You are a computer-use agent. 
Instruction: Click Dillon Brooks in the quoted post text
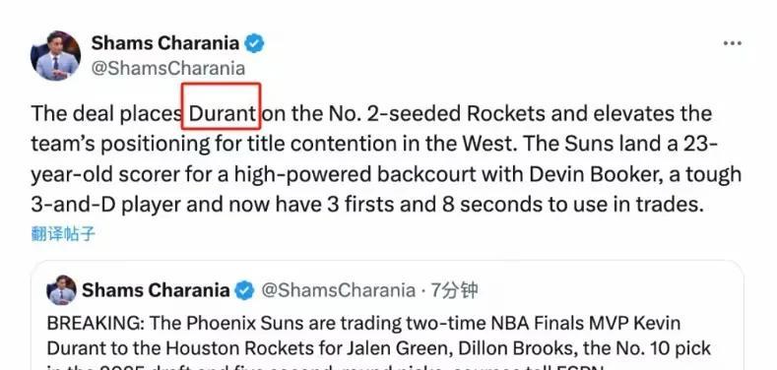(516, 348)
